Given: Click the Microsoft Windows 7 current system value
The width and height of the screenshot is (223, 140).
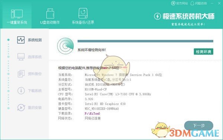Looking at the screenshot, I should [x=123, y=75].
